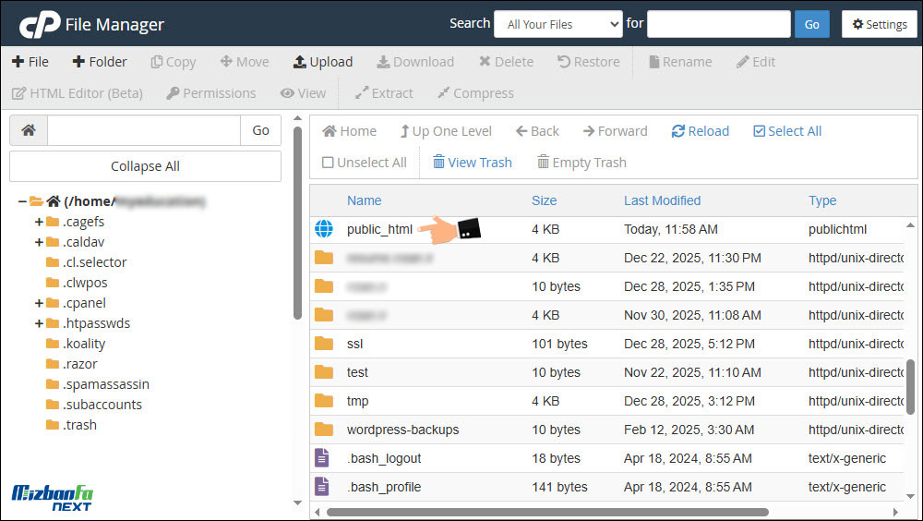Click the + Folder toolbar button

[x=98, y=62]
